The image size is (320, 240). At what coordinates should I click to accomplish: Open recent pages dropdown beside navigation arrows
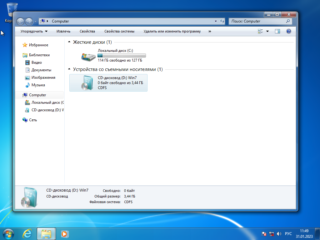click(35, 21)
